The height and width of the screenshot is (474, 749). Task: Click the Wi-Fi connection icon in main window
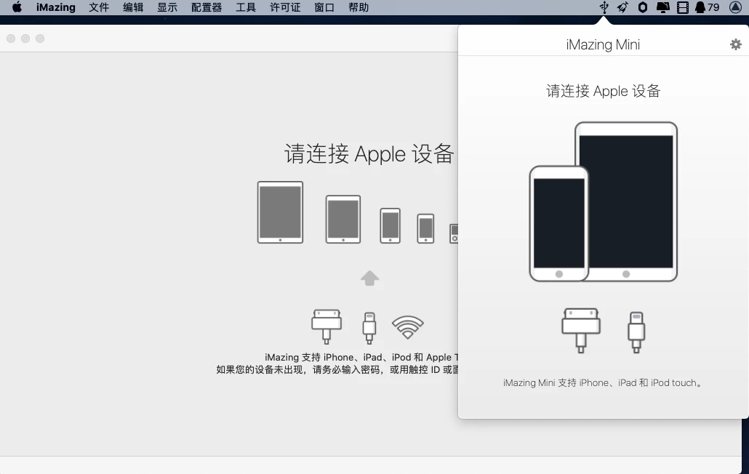pyautogui.click(x=408, y=327)
